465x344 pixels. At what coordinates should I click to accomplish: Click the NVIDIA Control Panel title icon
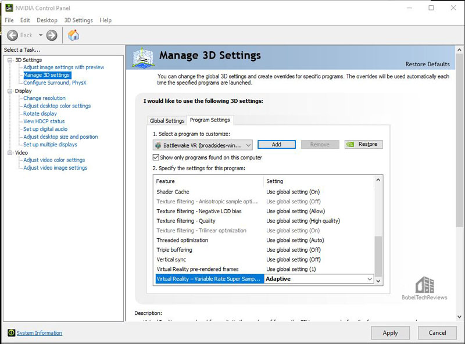(x=9, y=8)
